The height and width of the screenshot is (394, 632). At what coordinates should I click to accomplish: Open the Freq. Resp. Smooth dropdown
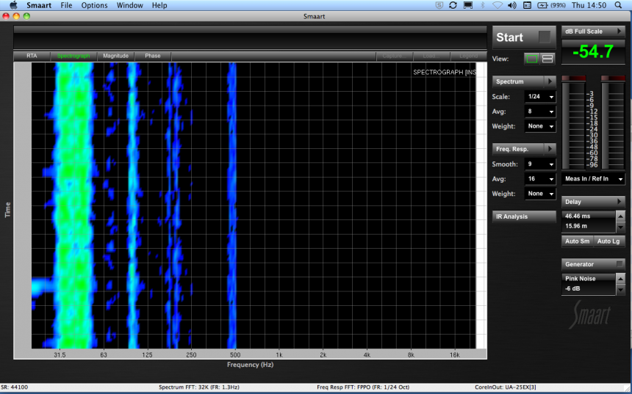coord(540,164)
